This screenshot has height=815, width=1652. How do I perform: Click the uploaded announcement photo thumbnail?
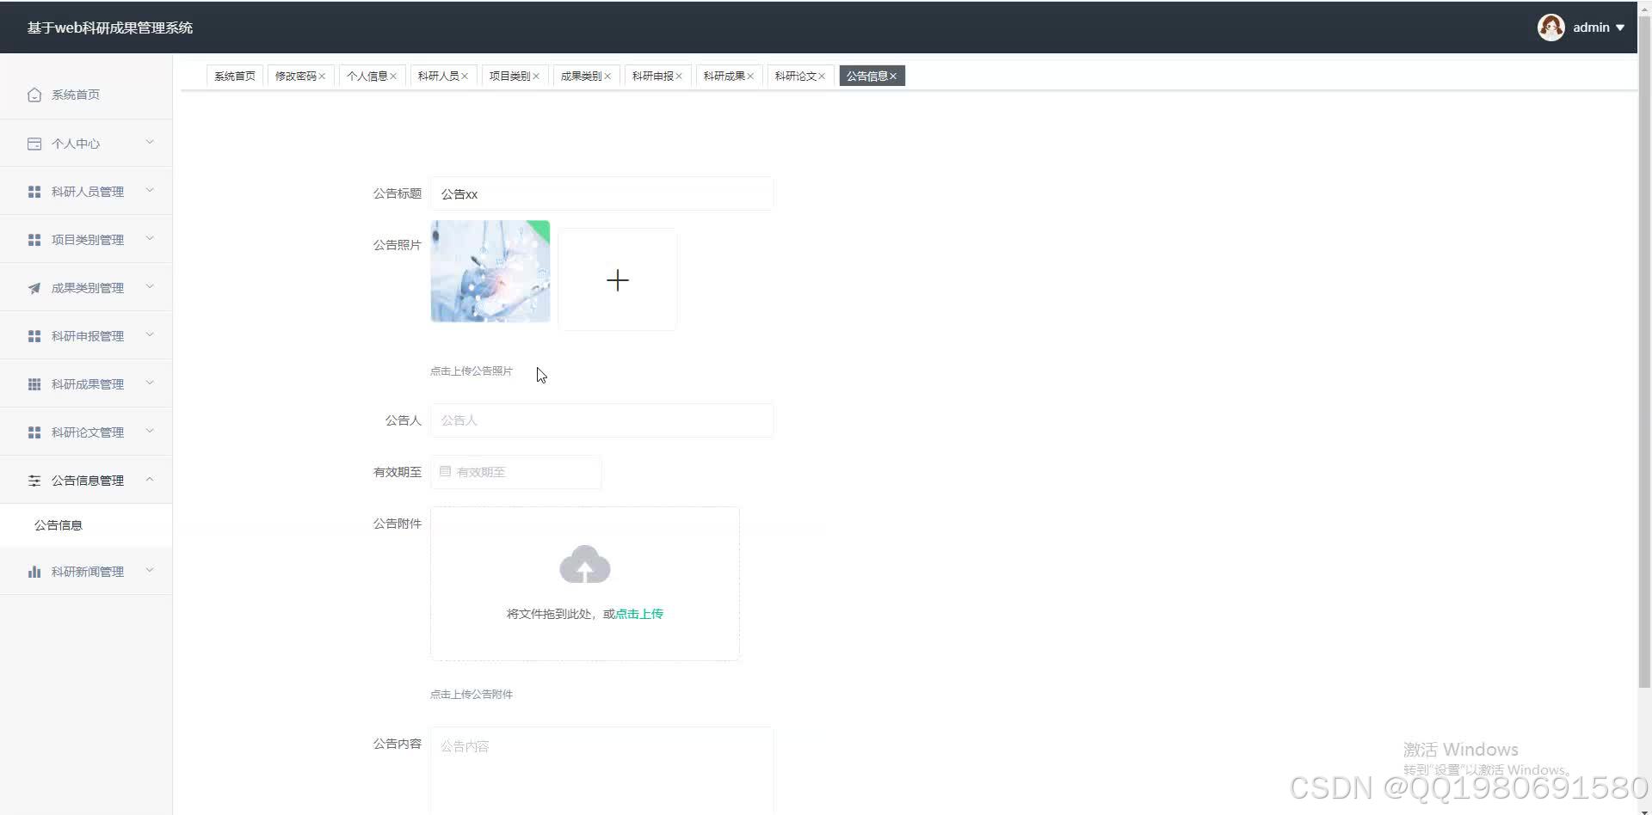490,271
